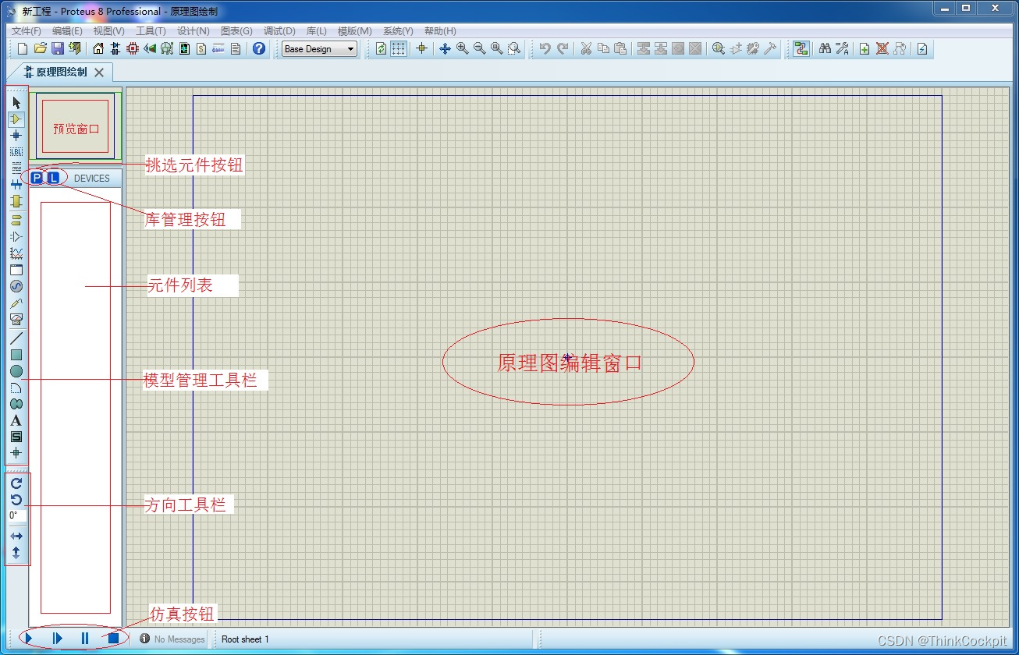This screenshot has width=1019, height=655.
Task: Open the 调试(D) menu
Action: coord(279,31)
